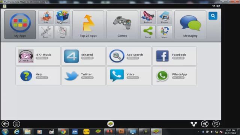Launch the .977 Music app

pos(38,56)
